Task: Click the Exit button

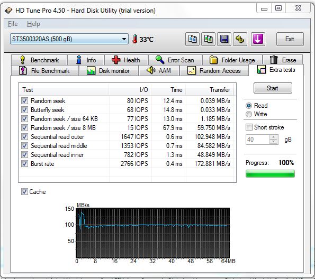Action: tap(290, 39)
